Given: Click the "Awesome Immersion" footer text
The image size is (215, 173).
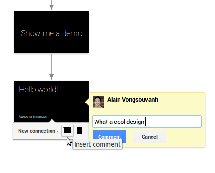Looking at the screenshot, I should (x=33, y=117).
